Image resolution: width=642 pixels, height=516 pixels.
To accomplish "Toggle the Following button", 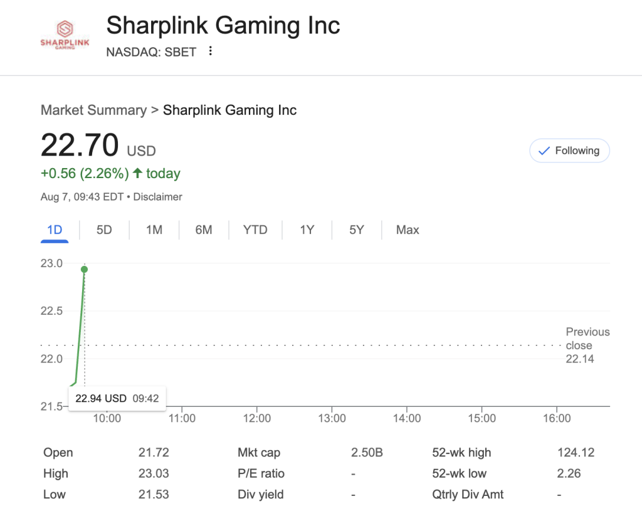I will tap(569, 150).
